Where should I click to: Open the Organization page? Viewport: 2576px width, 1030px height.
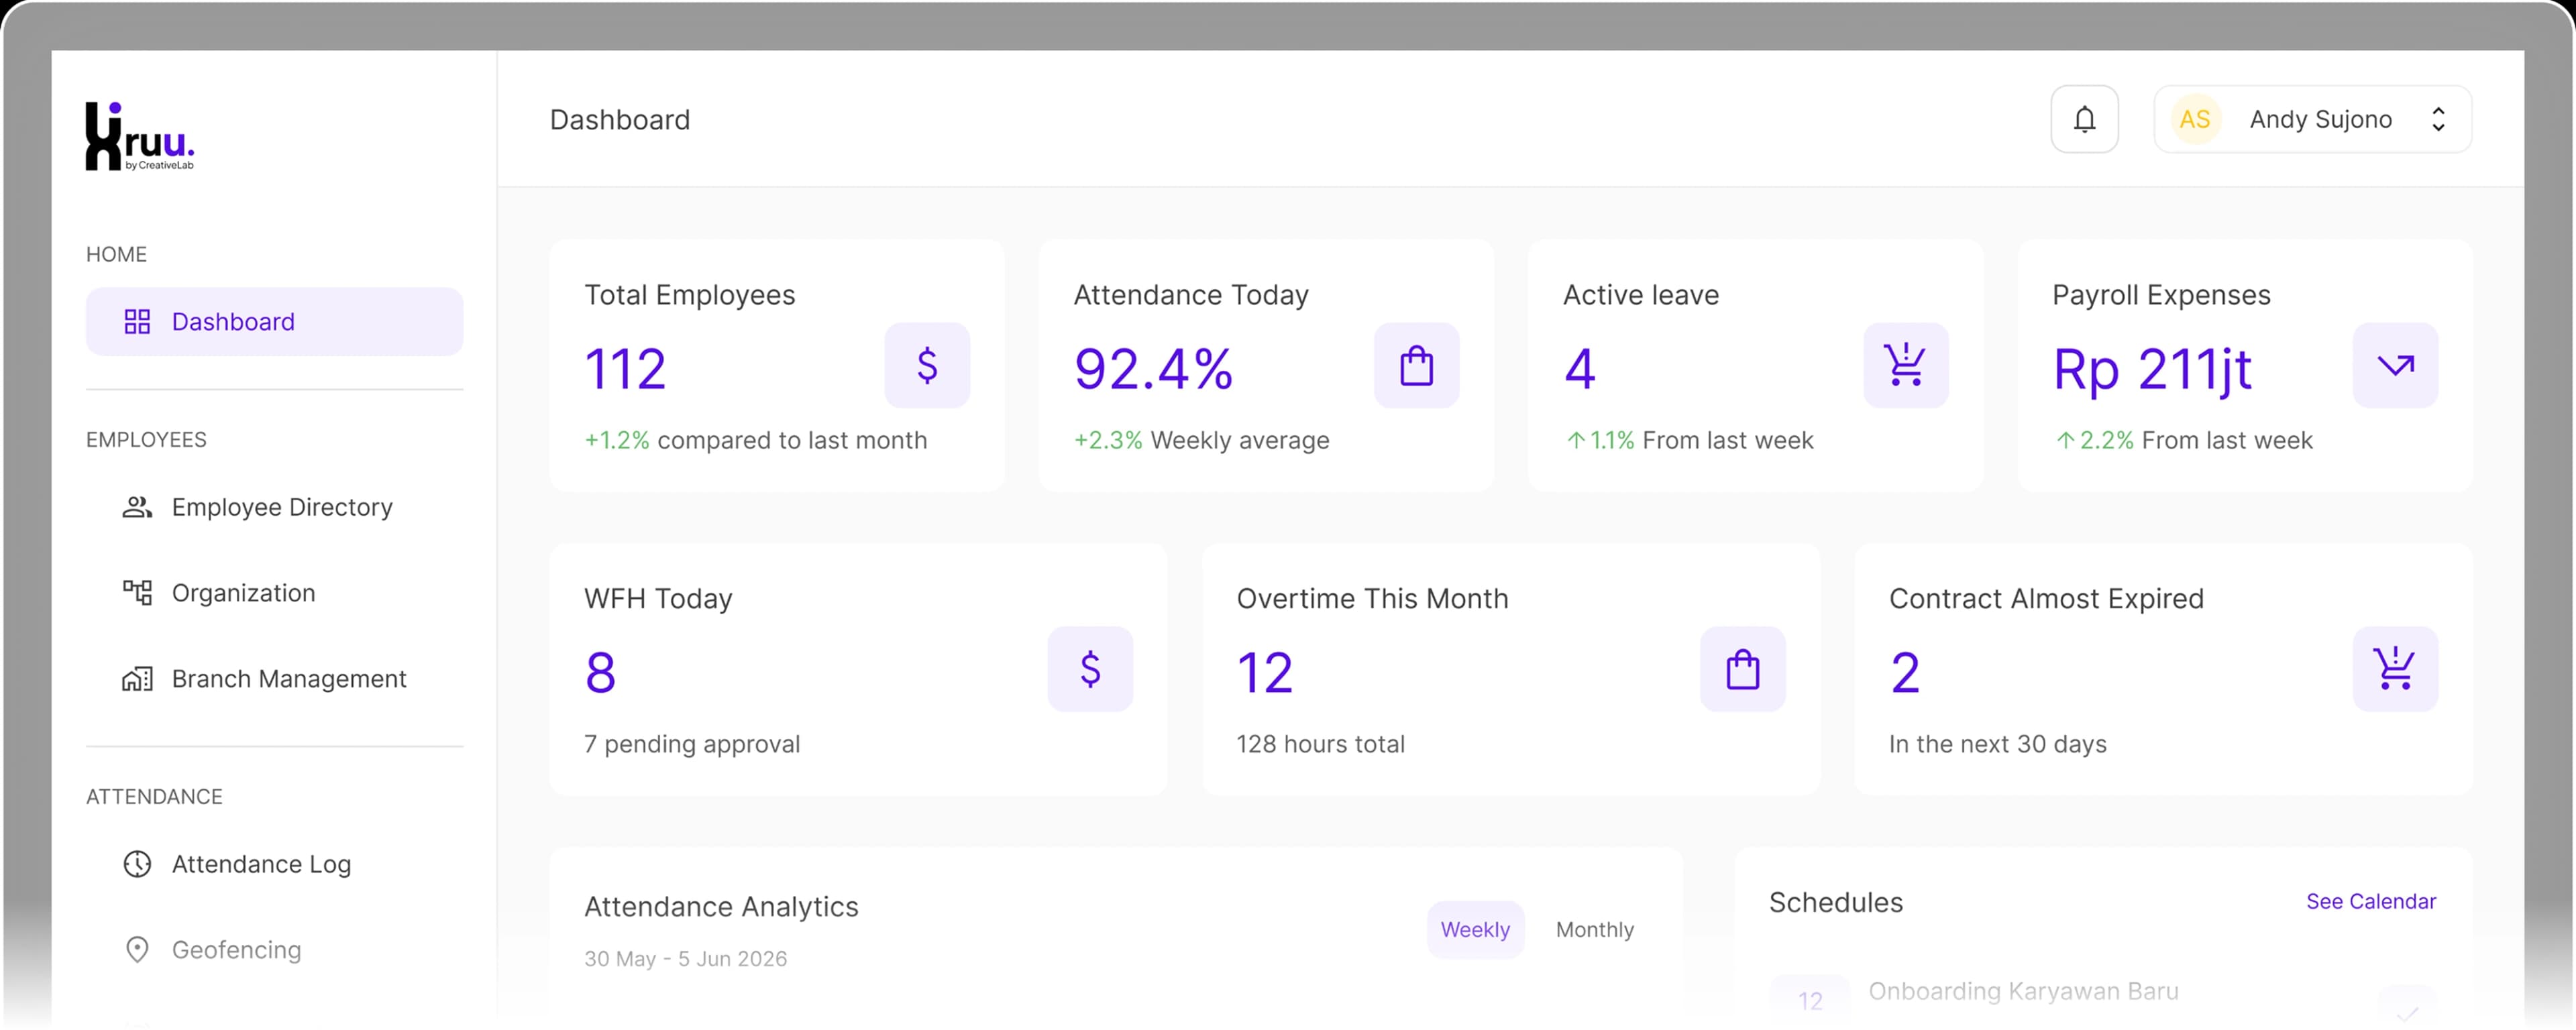click(x=274, y=593)
